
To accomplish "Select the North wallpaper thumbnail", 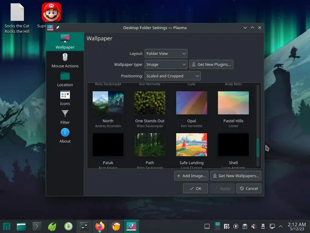I will (x=108, y=103).
